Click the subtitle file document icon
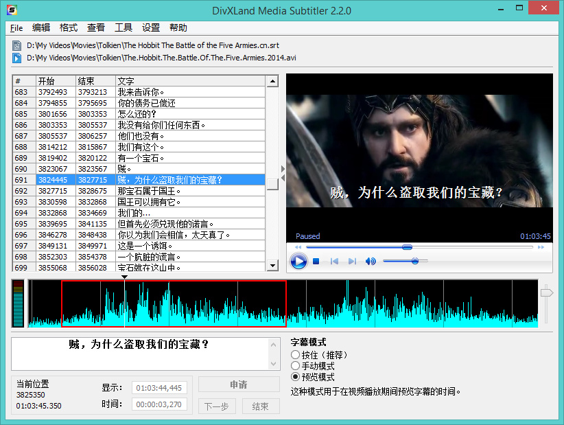Screen dimensions: 564x425 pos(16,45)
